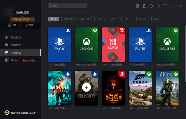Click the add plus on Call of Duty Vanguard
The height and width of the screenshot is (119, 186).
[86, 87]
